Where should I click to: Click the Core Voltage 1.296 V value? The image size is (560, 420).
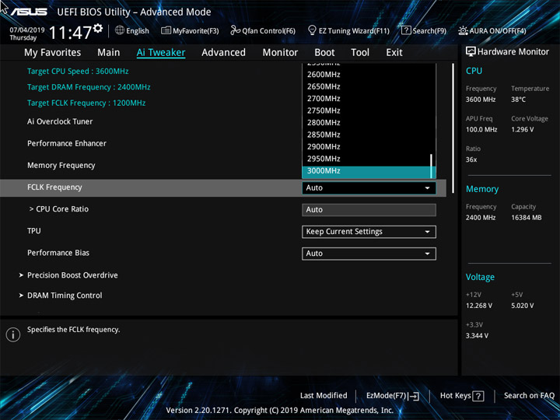(x=522, y=130)
